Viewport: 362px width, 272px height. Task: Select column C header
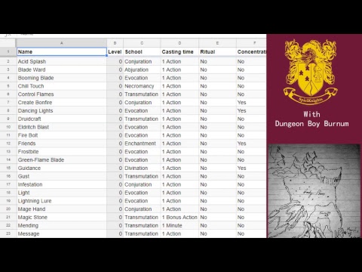click(142, 43)
